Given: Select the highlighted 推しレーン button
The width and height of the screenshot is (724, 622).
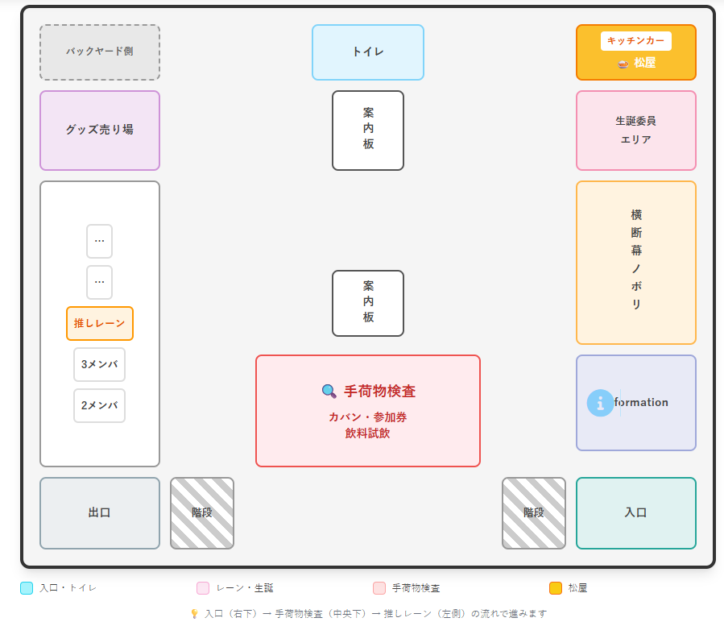Looking at the screenshot, I should (x=100, y=323).
